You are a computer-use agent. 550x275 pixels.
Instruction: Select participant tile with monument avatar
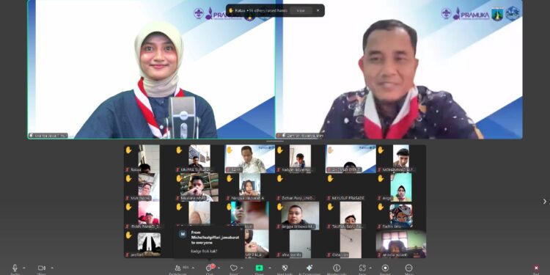(149, 243)
